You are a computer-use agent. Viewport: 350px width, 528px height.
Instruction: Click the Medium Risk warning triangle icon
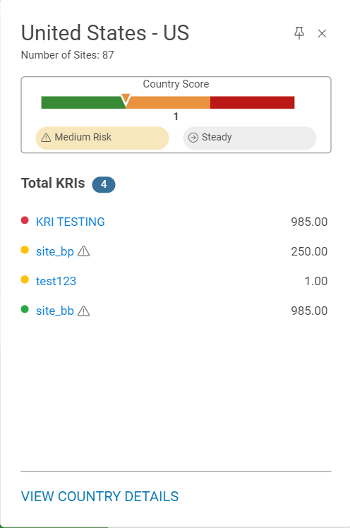coord(46,138)
